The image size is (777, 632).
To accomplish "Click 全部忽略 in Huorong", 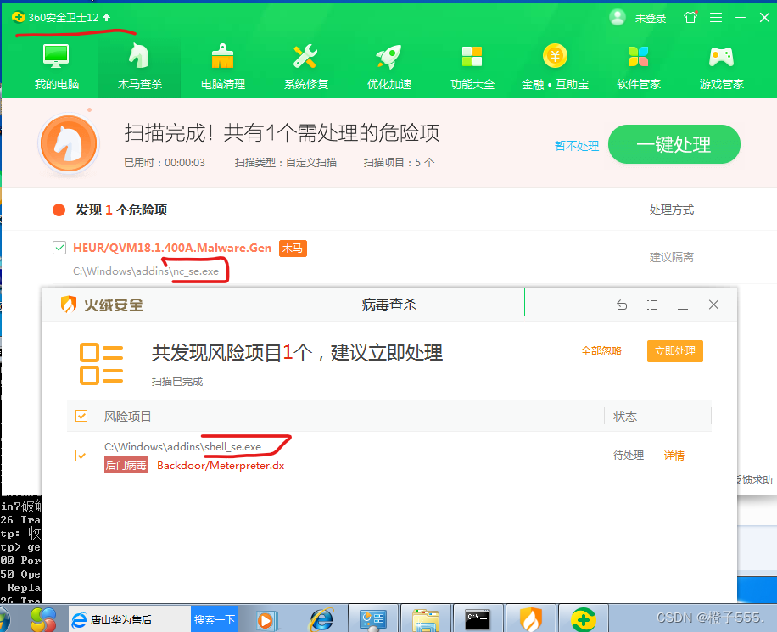I will (x=601, y=351).
